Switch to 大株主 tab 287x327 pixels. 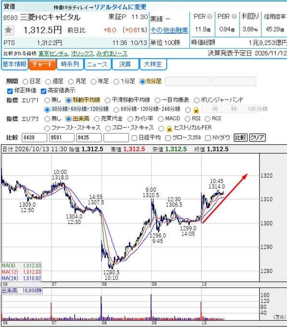click(x=153, y=64)
